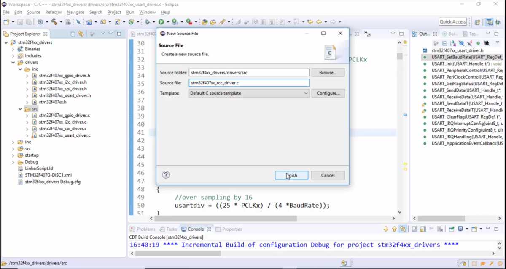This screenshot has width=506, height=269.
Task: Click the Configure... button
Action: coord(328,93)
